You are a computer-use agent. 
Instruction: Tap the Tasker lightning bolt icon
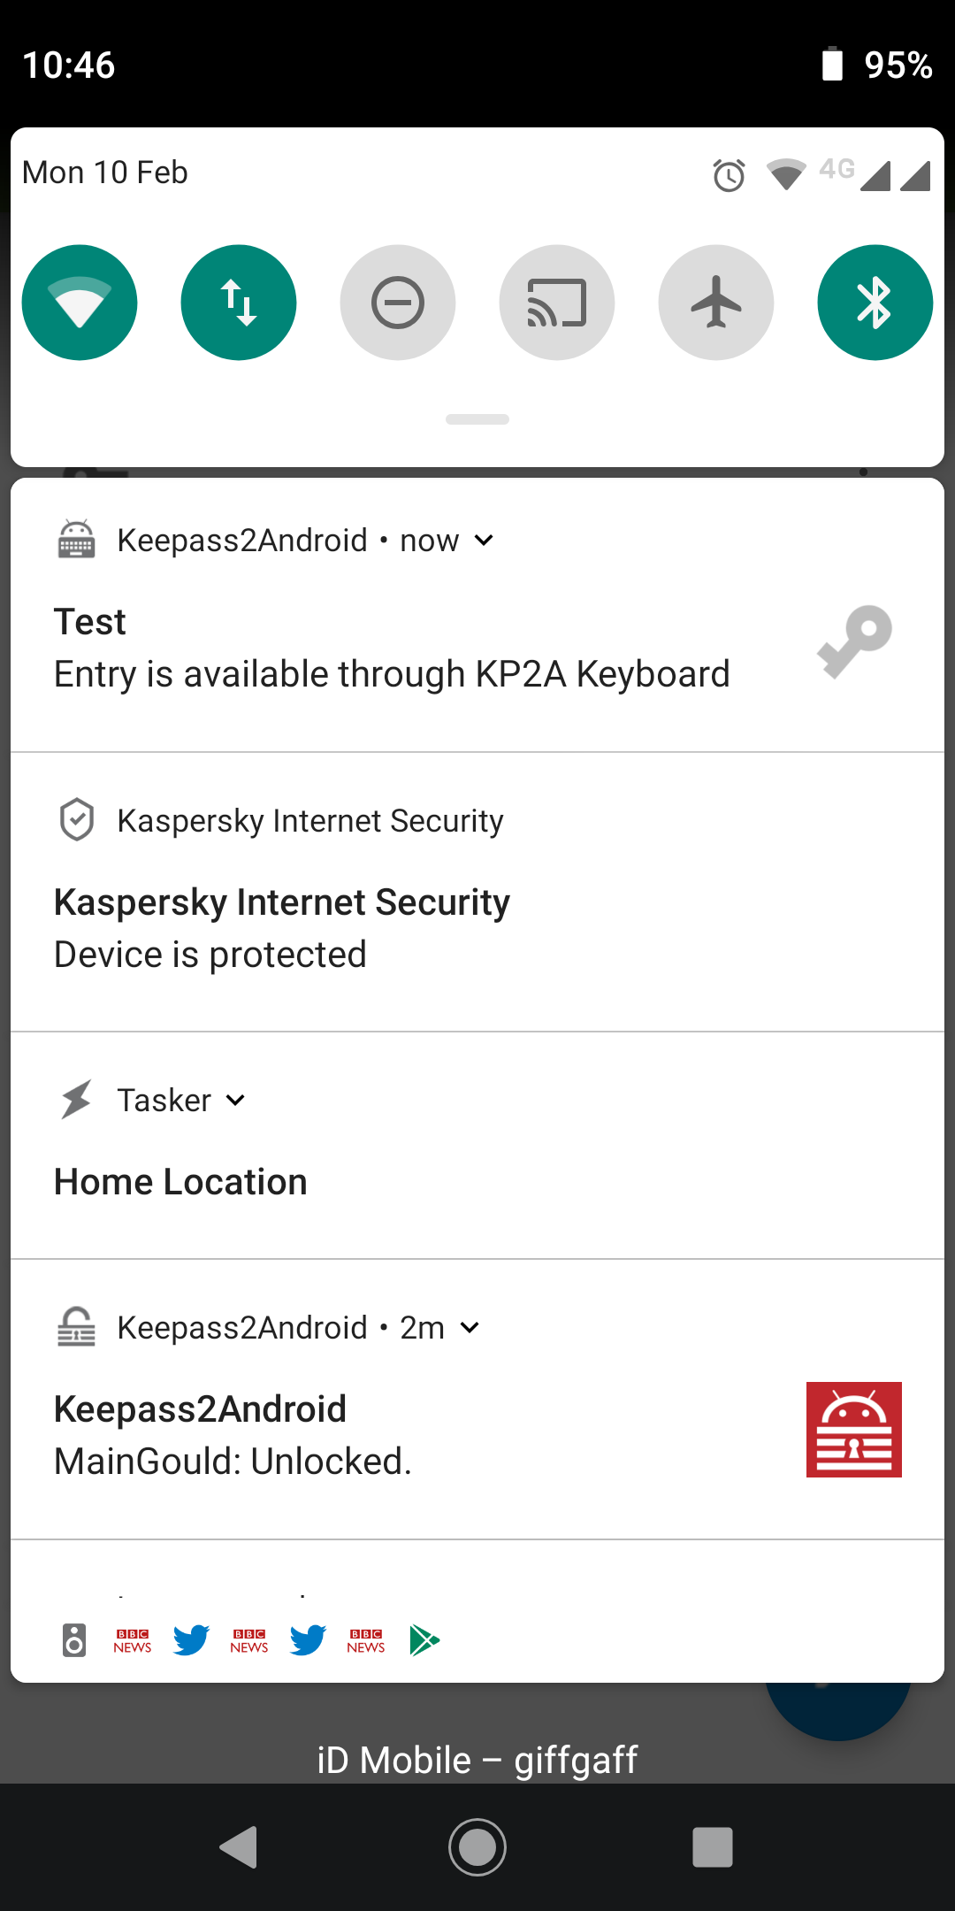(x=76, y=1100)
